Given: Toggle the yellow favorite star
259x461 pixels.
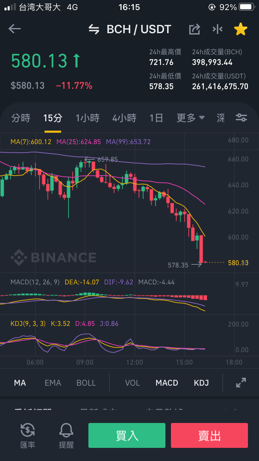Looking at the screenshot, I should [241, 29].
